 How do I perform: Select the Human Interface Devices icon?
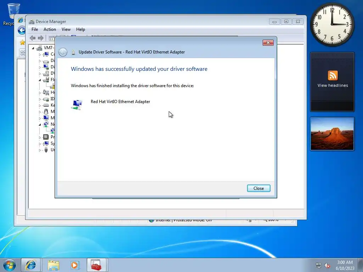click(46, 92)
